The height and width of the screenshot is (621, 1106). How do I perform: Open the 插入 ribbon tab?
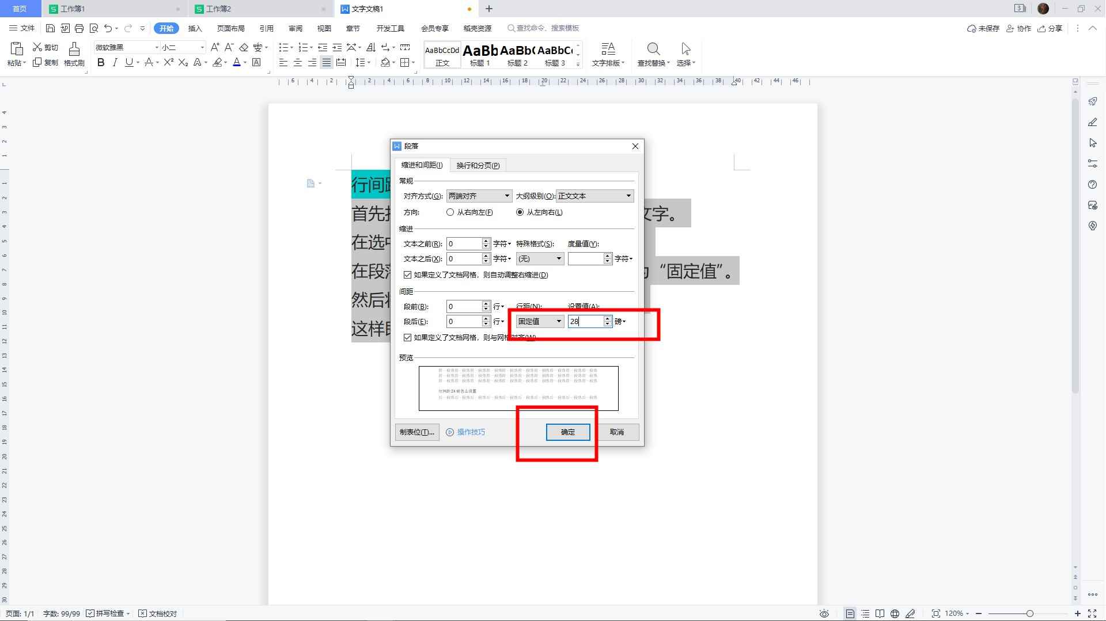(x=195, y=28)
